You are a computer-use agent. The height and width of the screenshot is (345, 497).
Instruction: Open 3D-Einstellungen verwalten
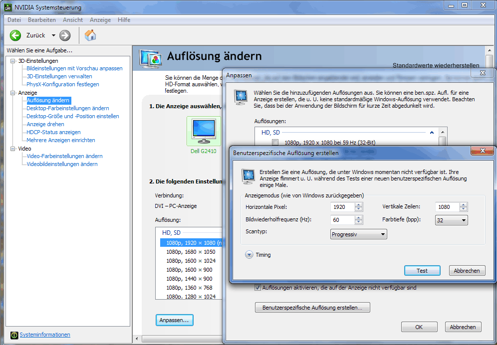pos(59,76)
